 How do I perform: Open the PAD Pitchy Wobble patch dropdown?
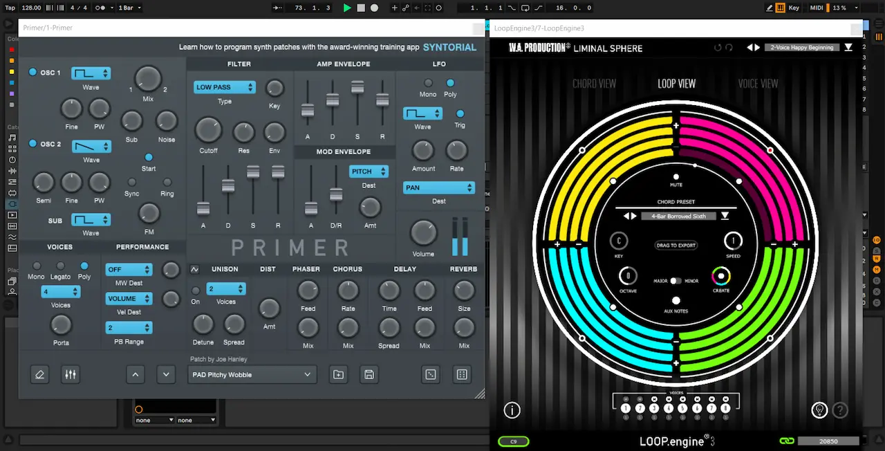click(x=252, y=374)
